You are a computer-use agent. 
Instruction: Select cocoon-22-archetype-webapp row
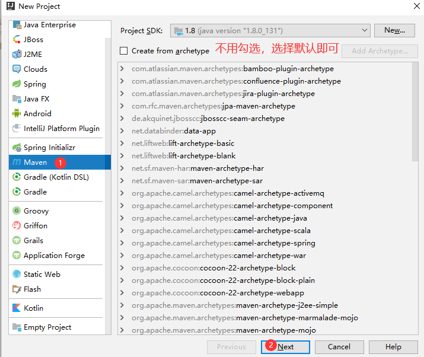(265, 292)
